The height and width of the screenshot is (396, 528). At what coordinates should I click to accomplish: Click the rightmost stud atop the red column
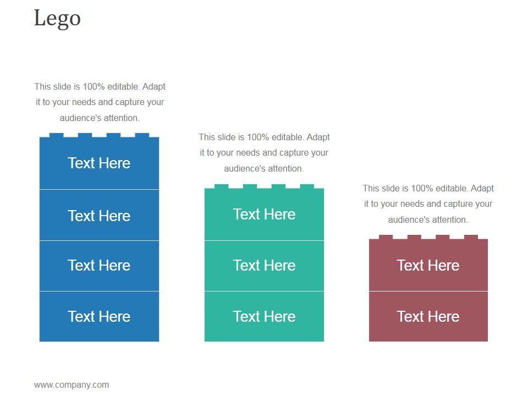[x=471, y=237]
